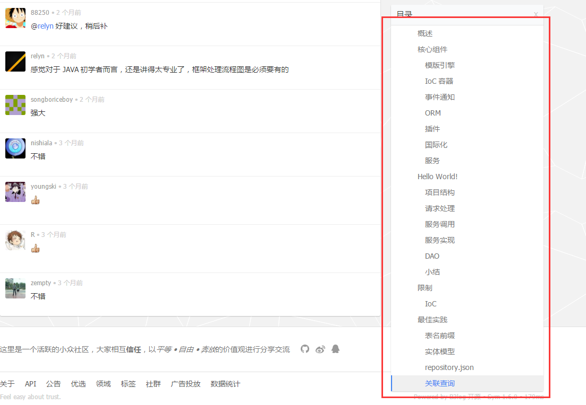Open the Weibo icon in the footer

click(320, 349)
